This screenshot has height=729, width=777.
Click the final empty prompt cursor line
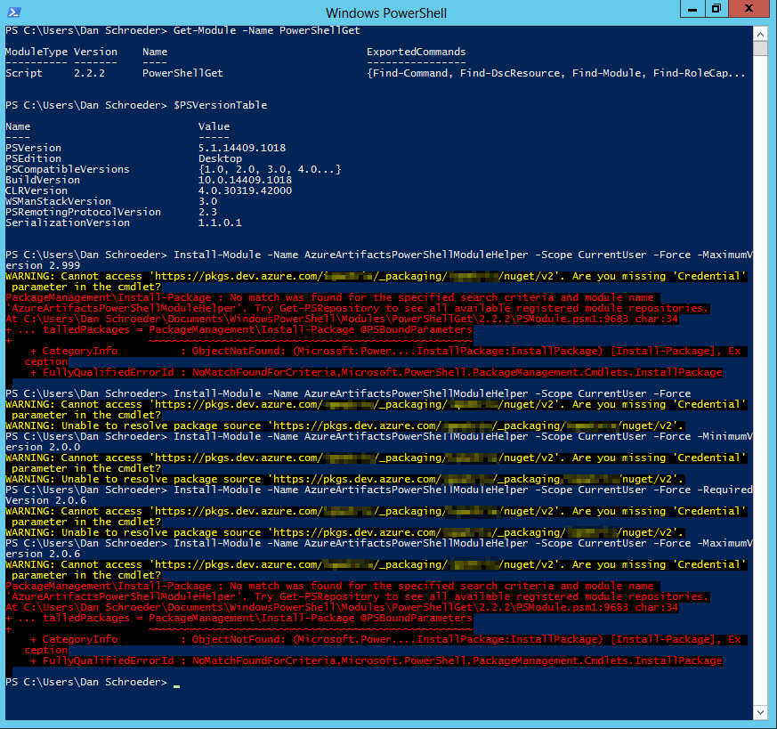click(x=93, y=683)
